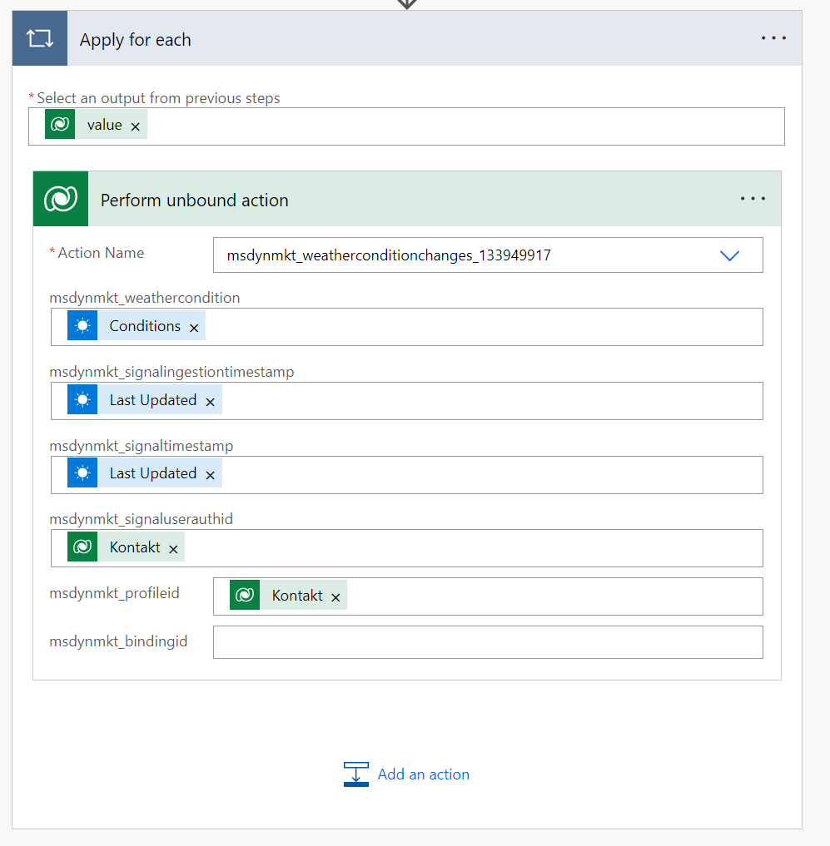Remove Kontakt token from signaluserauthid
This screenshot has width=830, height=846.
(x=173, y=549)
